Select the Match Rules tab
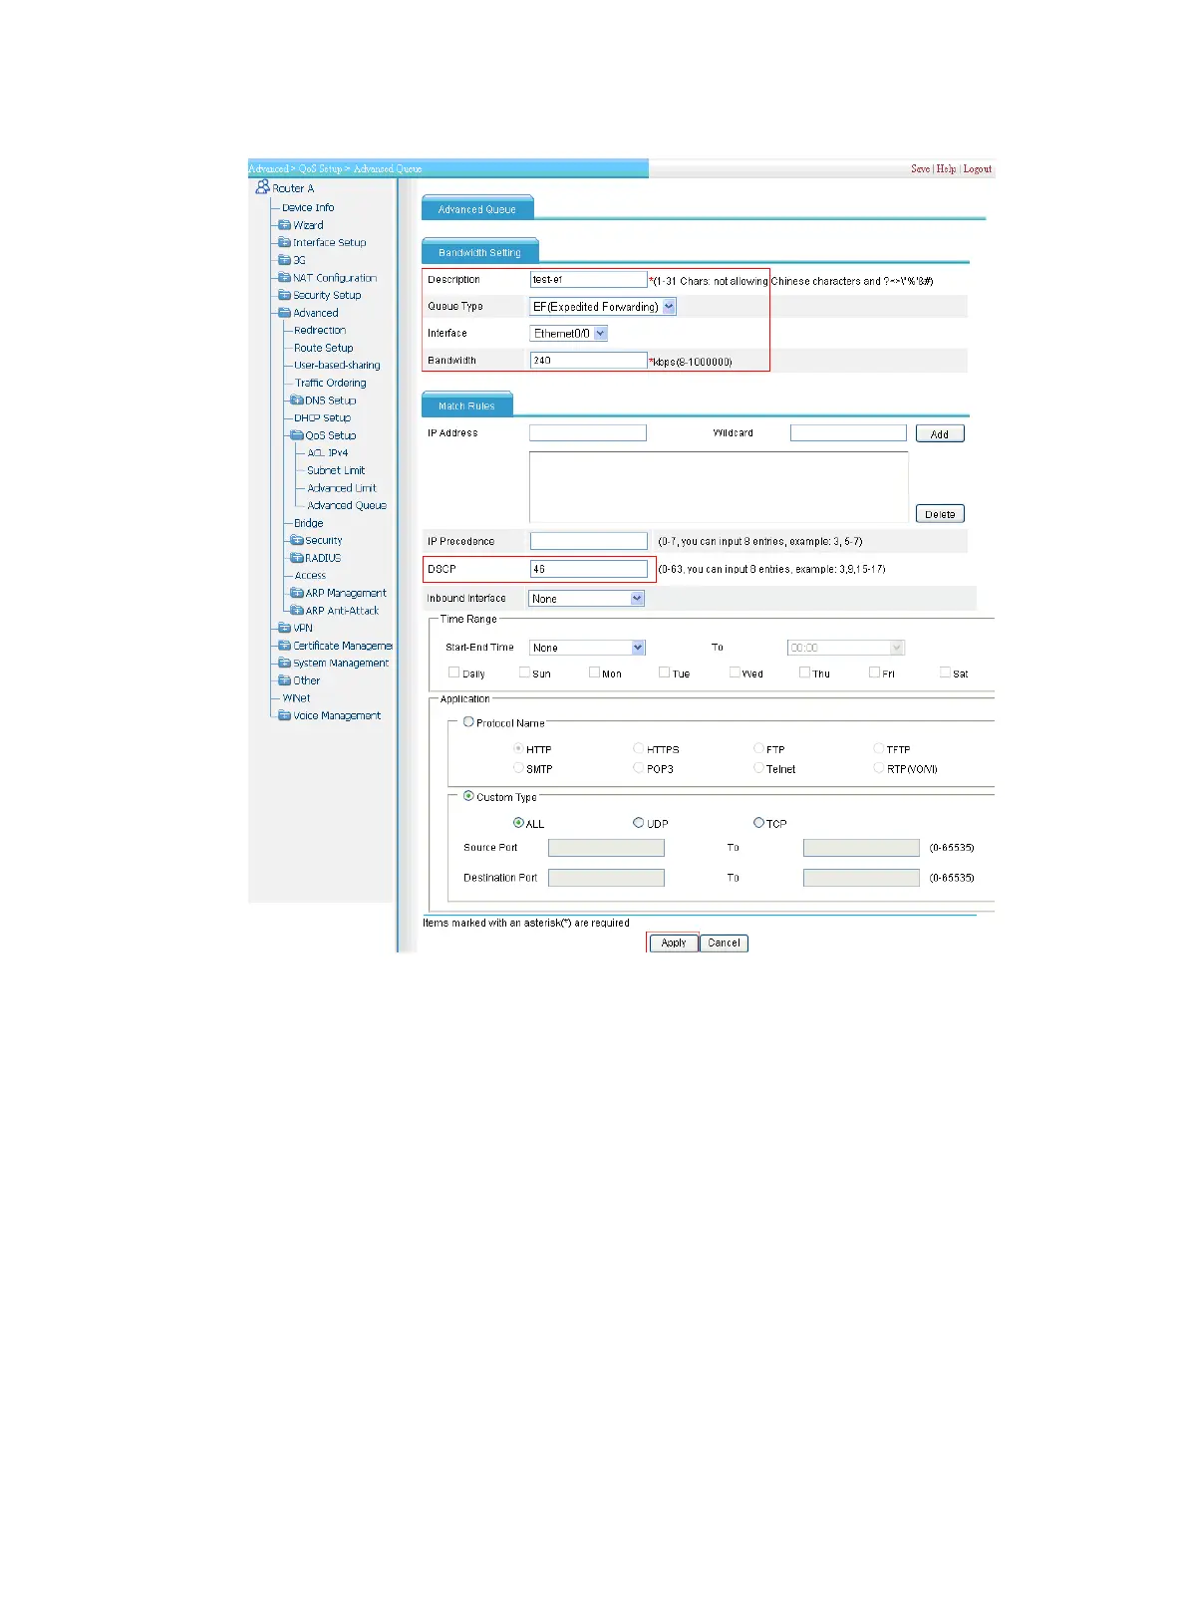 click(466, 405)
